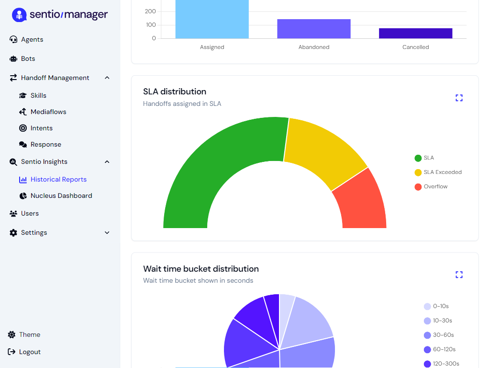Image resolution: width=490 pixels, height=368 pixels.
Task: Click the Settings gear icon
Action: 13,233
